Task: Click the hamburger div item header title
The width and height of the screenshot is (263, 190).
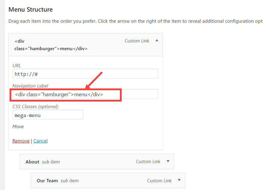Action: [x=51, y=45]
